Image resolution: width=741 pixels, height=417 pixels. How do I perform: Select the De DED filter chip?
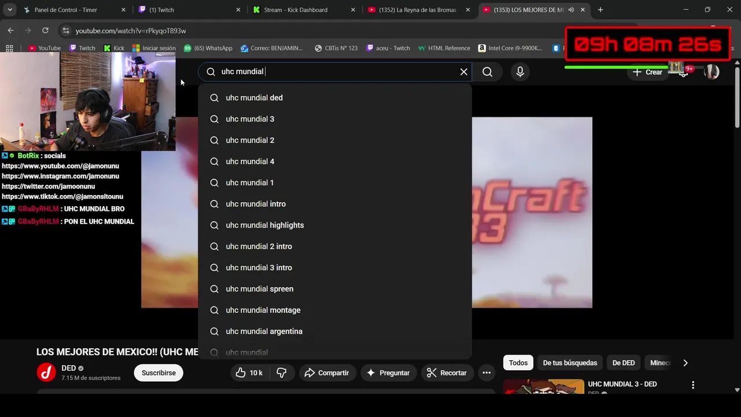pyautogui.click(x=623, y=363)
